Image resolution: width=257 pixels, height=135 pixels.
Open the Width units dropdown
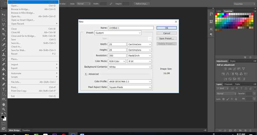[139, 44]
